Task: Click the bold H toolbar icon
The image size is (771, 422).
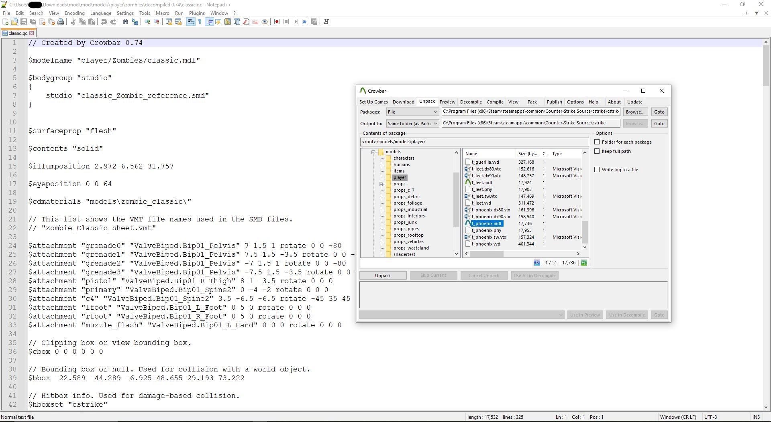Action: (x=326, y=22)
